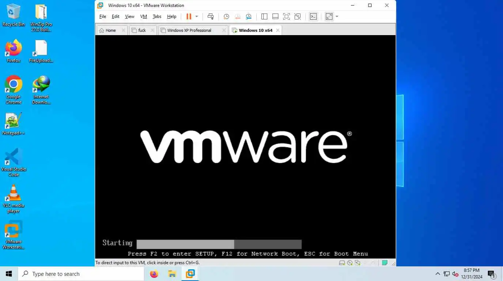Select the Google Chrome desktop shortcut

click(14, 90)
